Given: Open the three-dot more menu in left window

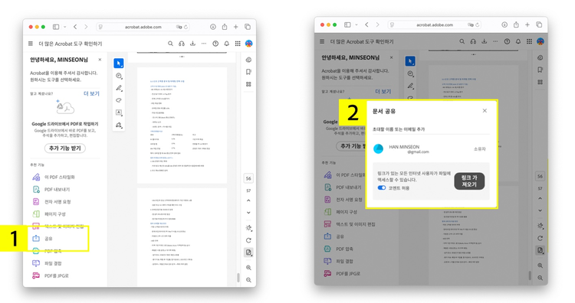Looking at the screenshot, I should click(204, 44).
